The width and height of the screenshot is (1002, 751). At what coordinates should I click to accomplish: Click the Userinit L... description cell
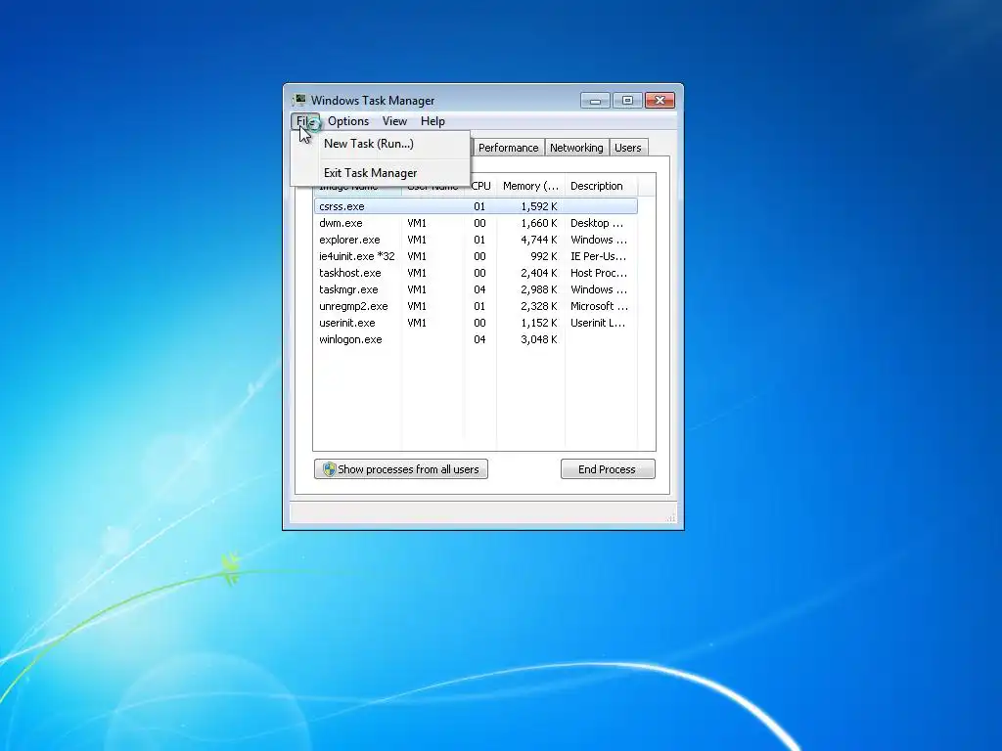(x=598, y=323)
